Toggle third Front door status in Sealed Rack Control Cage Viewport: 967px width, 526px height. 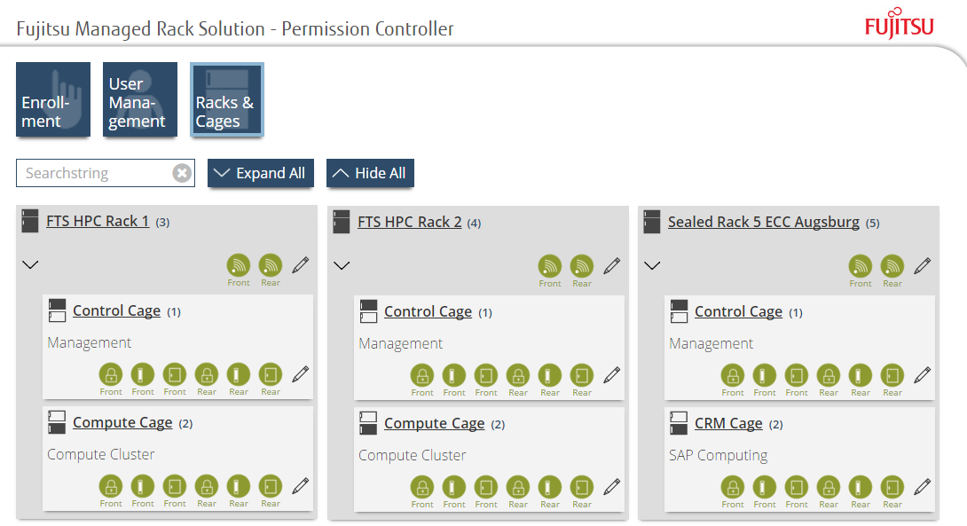coord(796,375)
